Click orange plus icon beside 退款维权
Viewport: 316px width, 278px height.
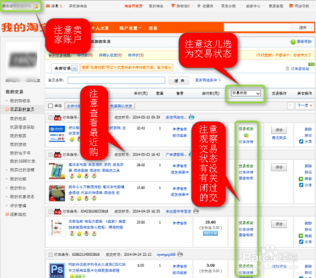pyautogui.click(x=7, y=214)
